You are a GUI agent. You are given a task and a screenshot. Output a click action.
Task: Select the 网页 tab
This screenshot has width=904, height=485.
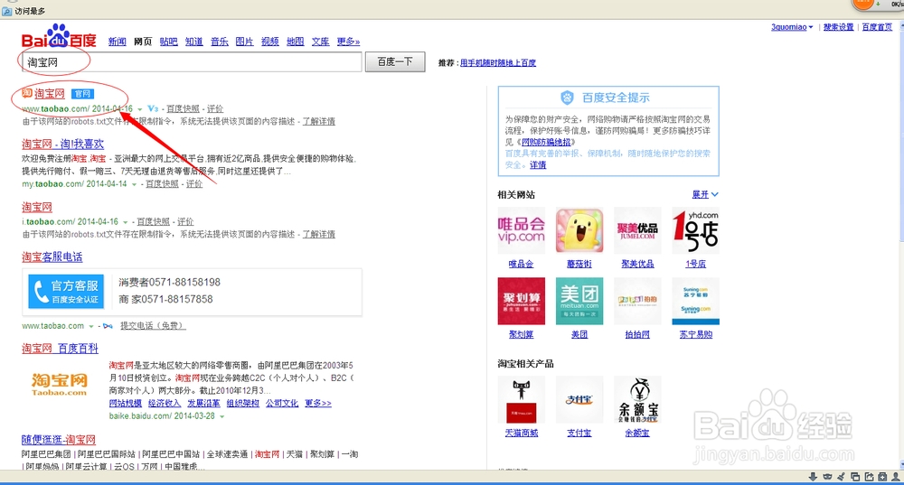tap(143, 42)
